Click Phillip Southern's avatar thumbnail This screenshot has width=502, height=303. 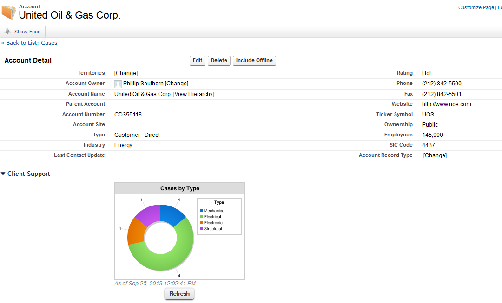pyautogui.click(x=118, y=84)
